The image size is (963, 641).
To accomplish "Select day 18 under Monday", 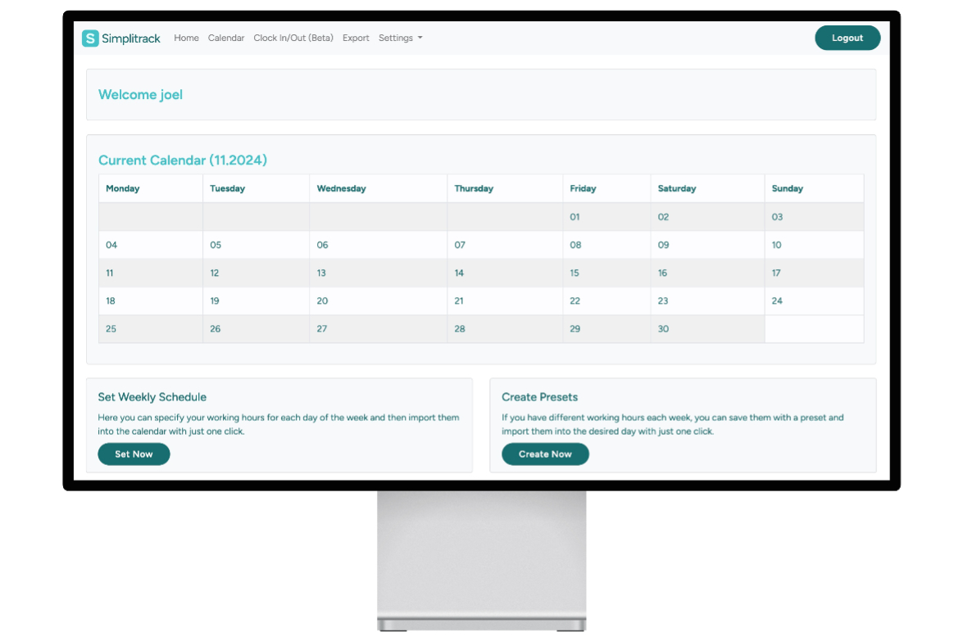I will coord(111,301).
